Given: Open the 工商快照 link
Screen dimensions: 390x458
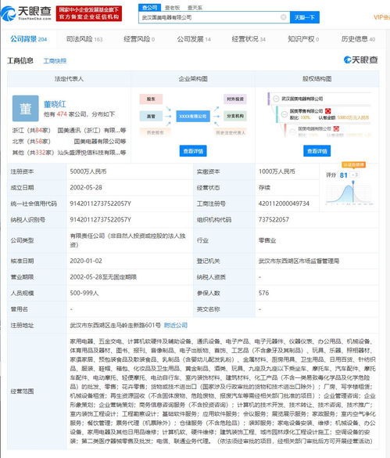Looking at the screenshot, I should [x=55, y=61].
